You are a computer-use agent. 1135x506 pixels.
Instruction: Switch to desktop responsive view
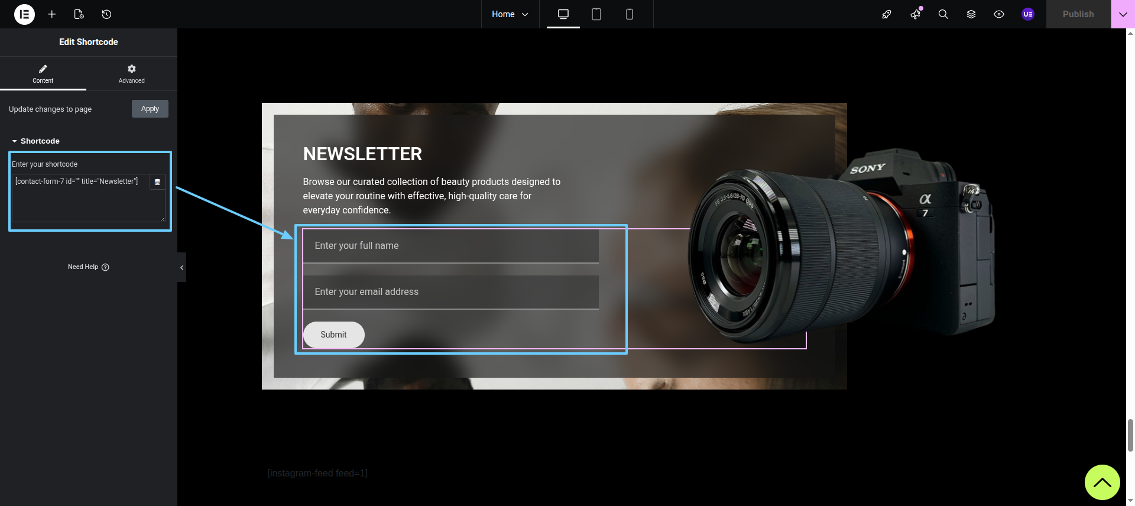563,14
